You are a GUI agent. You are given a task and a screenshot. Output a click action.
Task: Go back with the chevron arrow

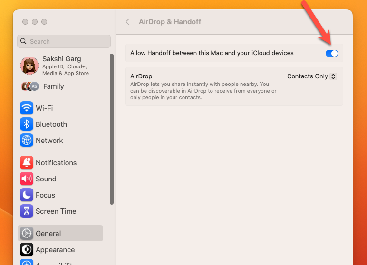click(x=127, y=22)
